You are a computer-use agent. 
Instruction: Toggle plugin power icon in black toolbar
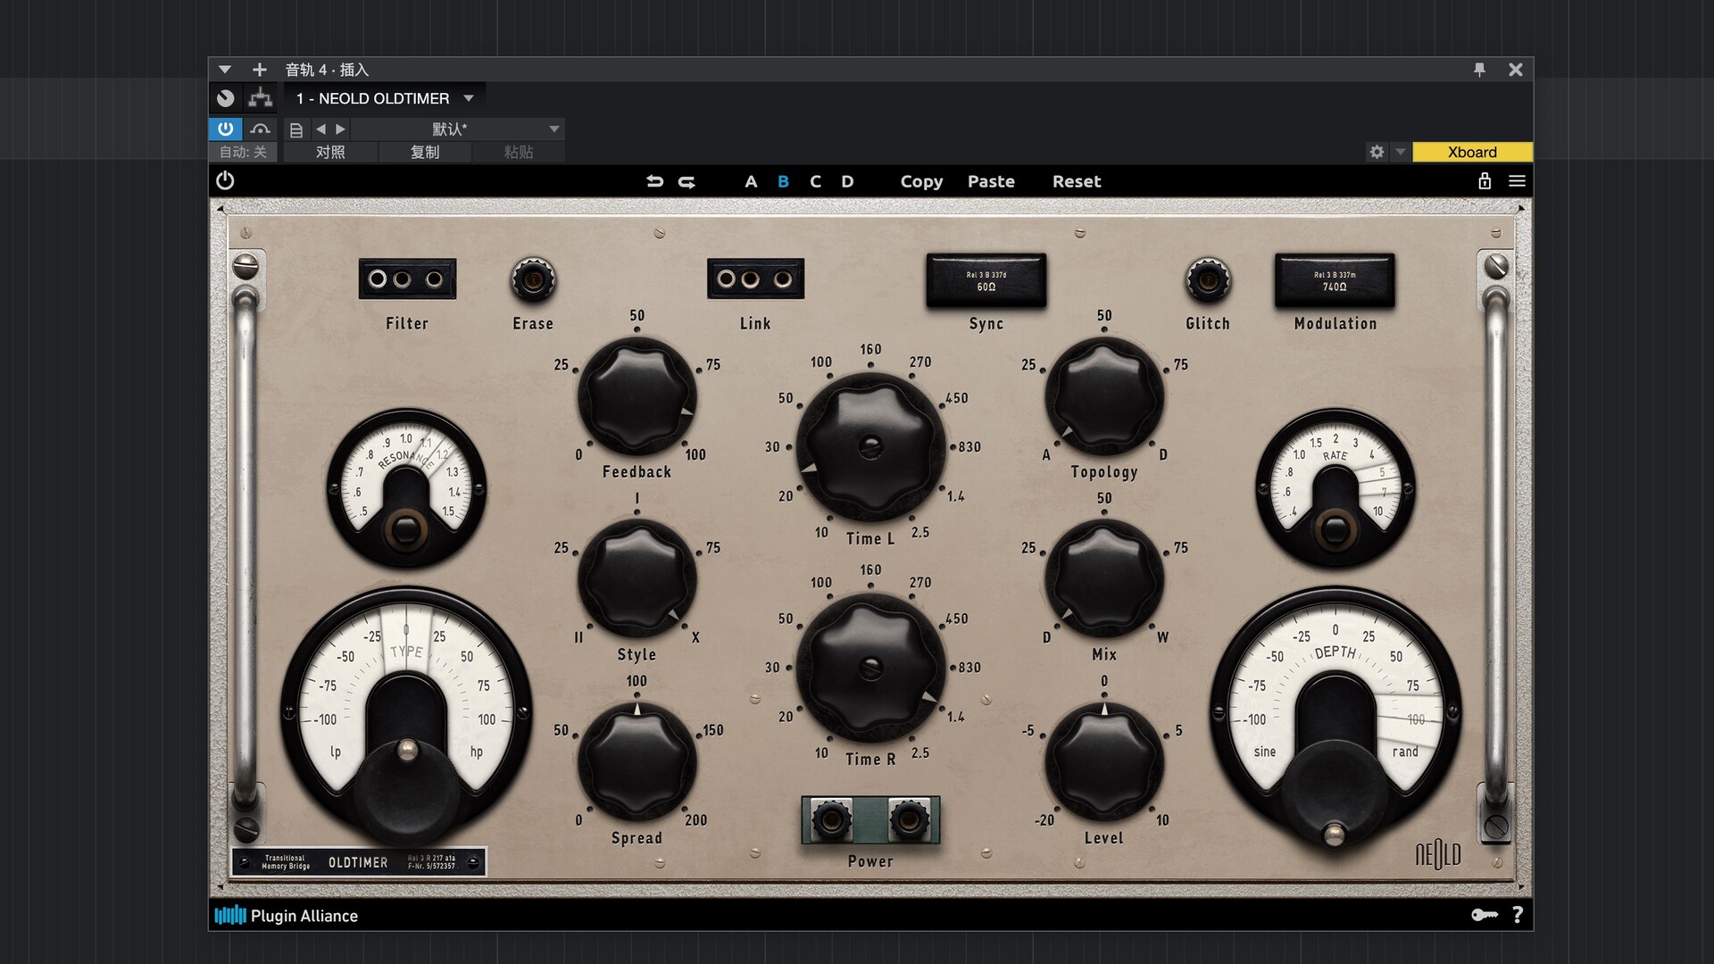pos(225,180)
